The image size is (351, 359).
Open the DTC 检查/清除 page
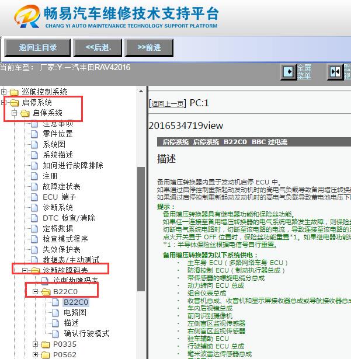pyautogui.click(x=69, y=218)
